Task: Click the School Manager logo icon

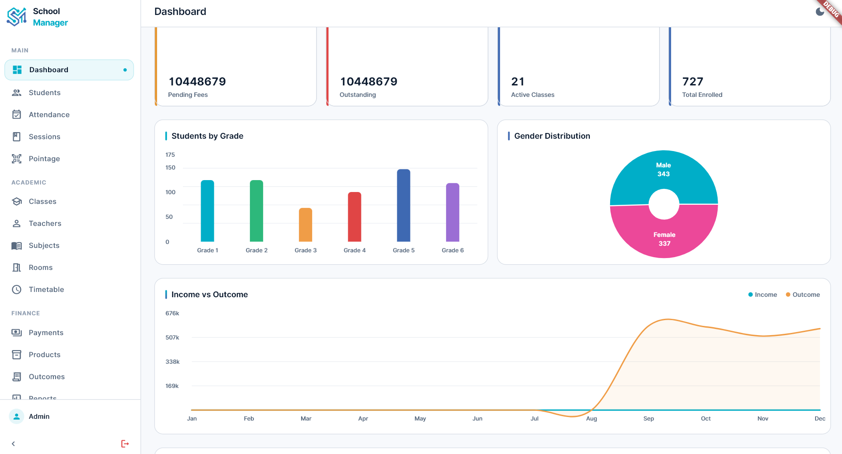Action: (x=17, y=17)
